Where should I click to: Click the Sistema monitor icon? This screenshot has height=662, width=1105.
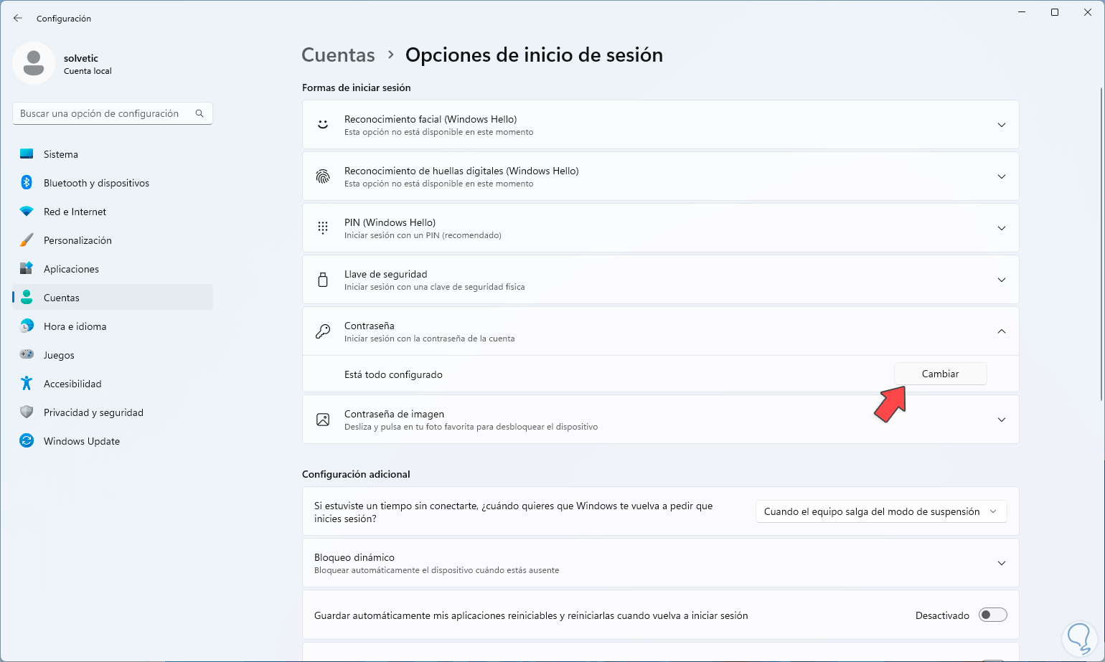tap(27, 154)
